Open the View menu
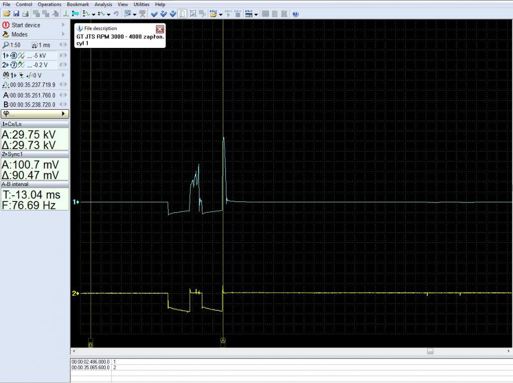Viewport: 513px width, 383px height. click(123, 4)
